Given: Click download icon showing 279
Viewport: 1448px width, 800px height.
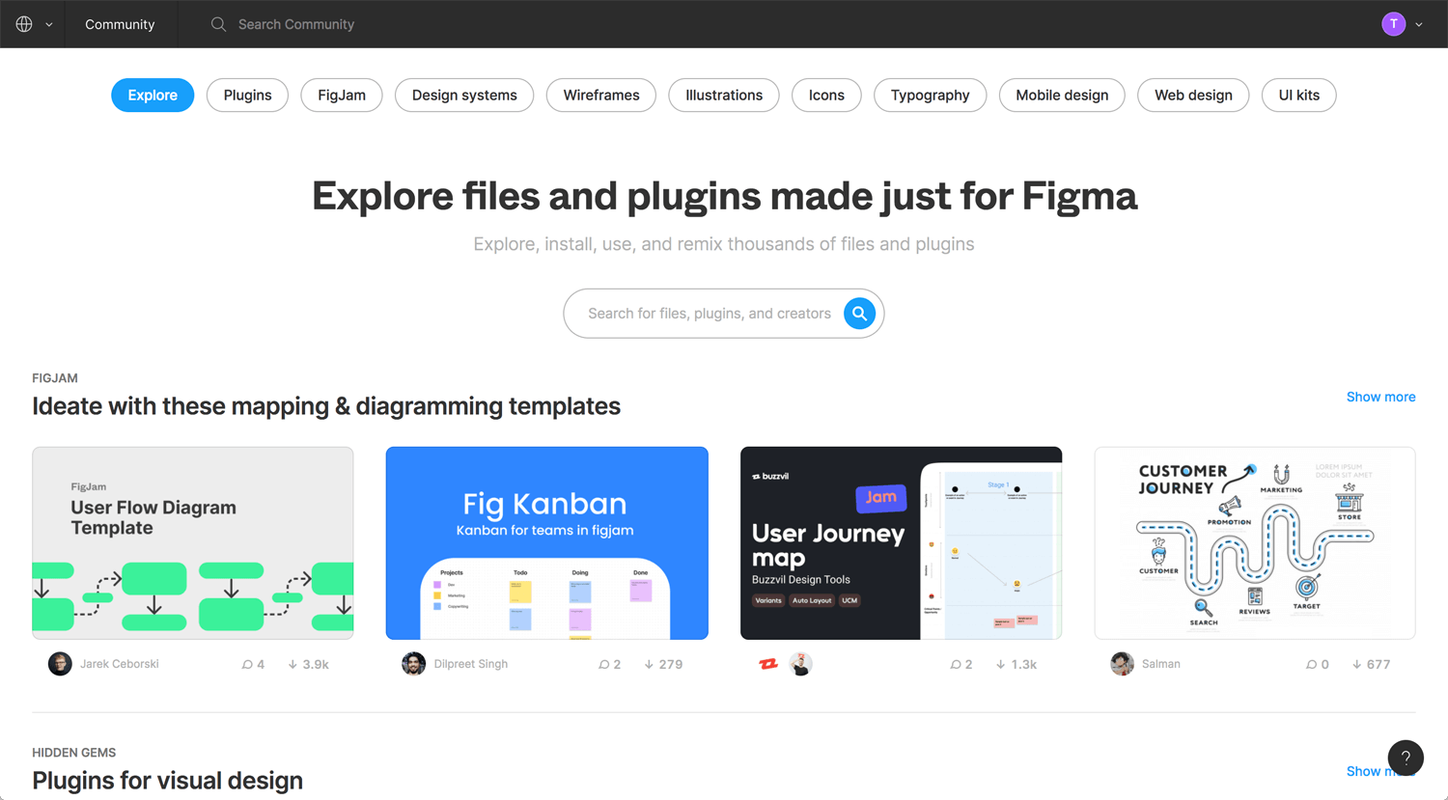Looking at the screenshot, I should point(649,665).
